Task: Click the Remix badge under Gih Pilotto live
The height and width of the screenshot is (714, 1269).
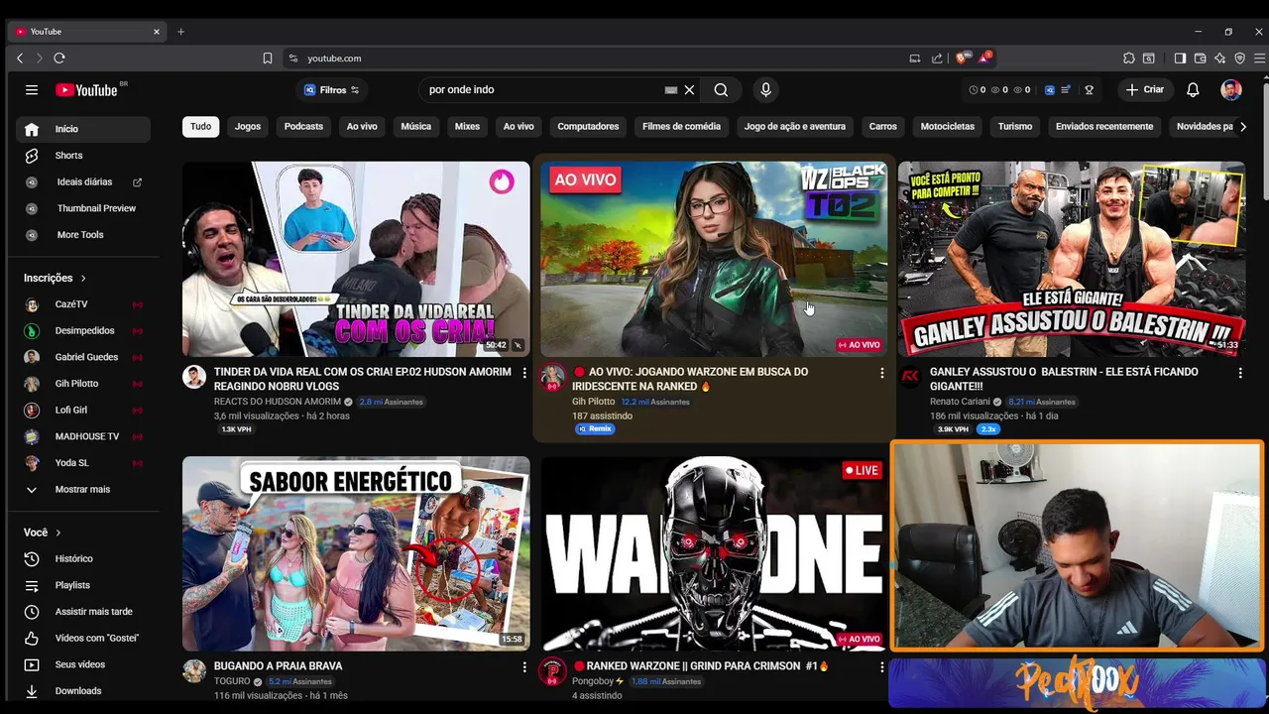Action: 595,429
